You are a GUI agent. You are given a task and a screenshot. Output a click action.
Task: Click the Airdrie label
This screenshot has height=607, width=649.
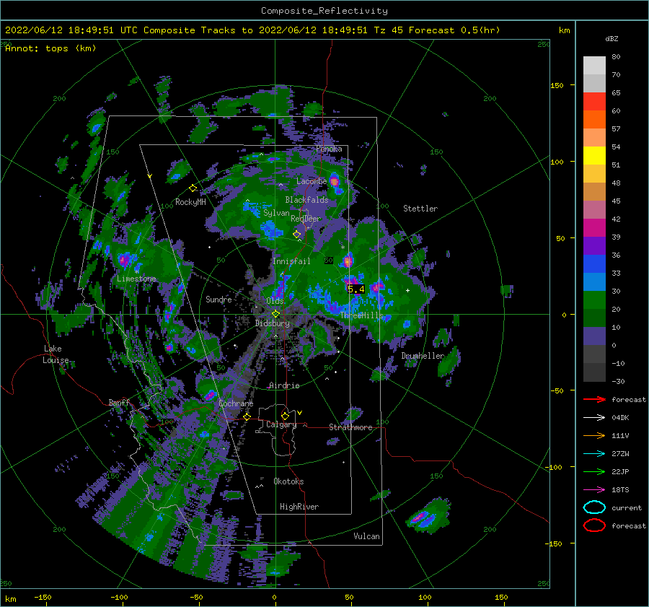coord(284,385)
